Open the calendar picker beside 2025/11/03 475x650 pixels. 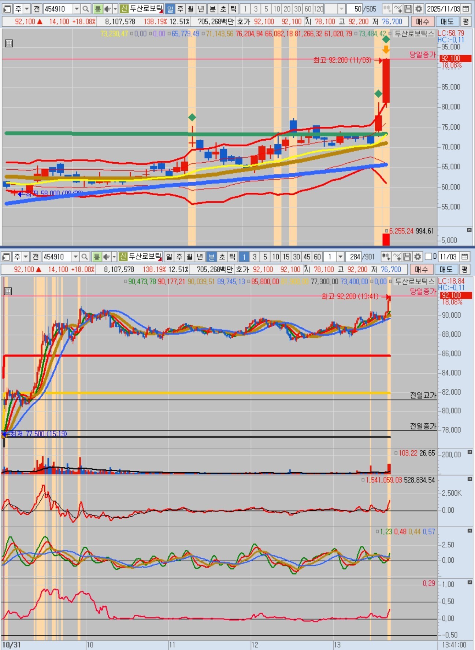click(x=466, y=9)
